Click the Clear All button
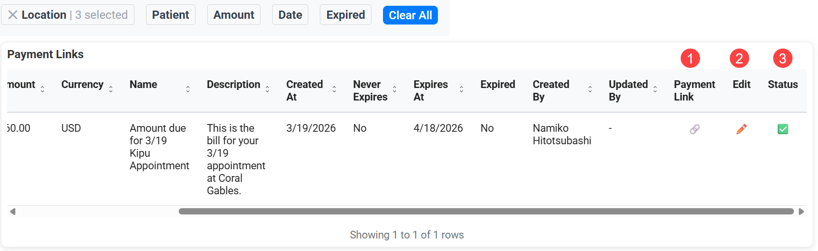Image resolution: width=818 pixels, height=251 pixels. click(x=410, y=15)
